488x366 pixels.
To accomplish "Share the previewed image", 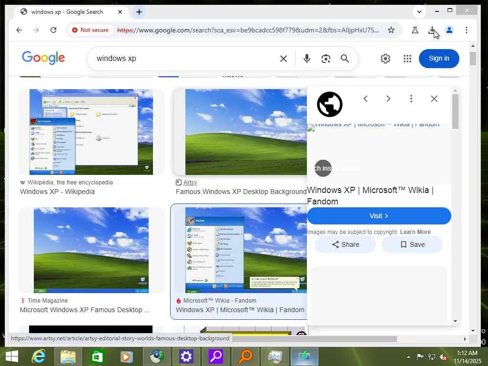I will click(x=345, y=244).
